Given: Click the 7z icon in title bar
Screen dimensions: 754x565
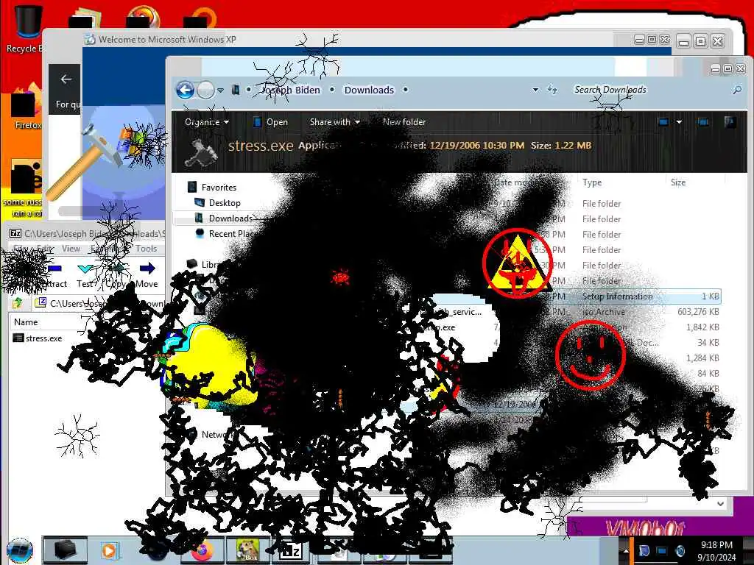Looking at the screenshot, I should (x=15, y=233).
